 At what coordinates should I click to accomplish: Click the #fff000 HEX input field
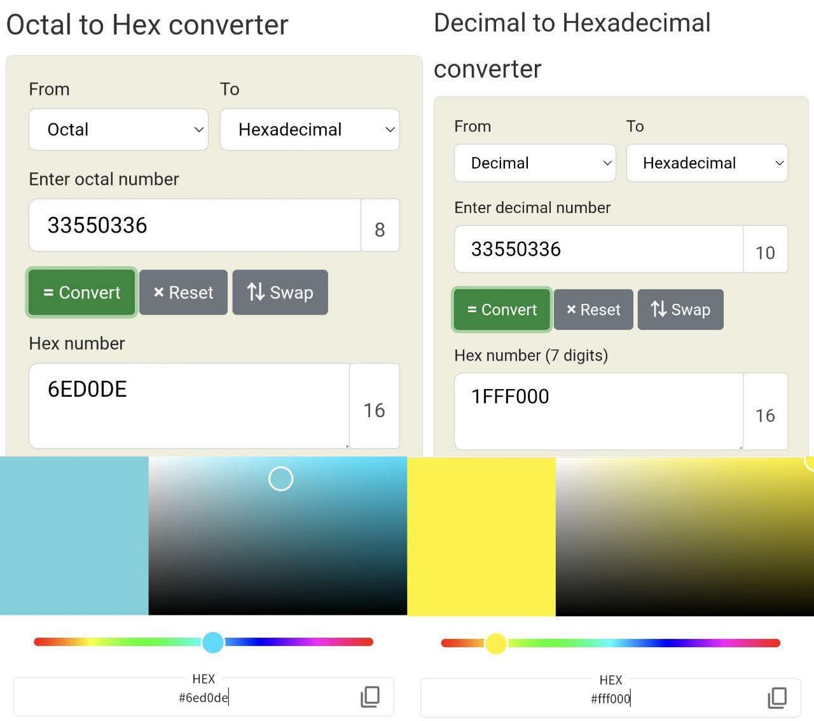pos(610,699)
